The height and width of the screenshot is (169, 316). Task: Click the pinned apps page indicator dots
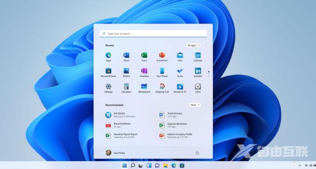(209, 74)
